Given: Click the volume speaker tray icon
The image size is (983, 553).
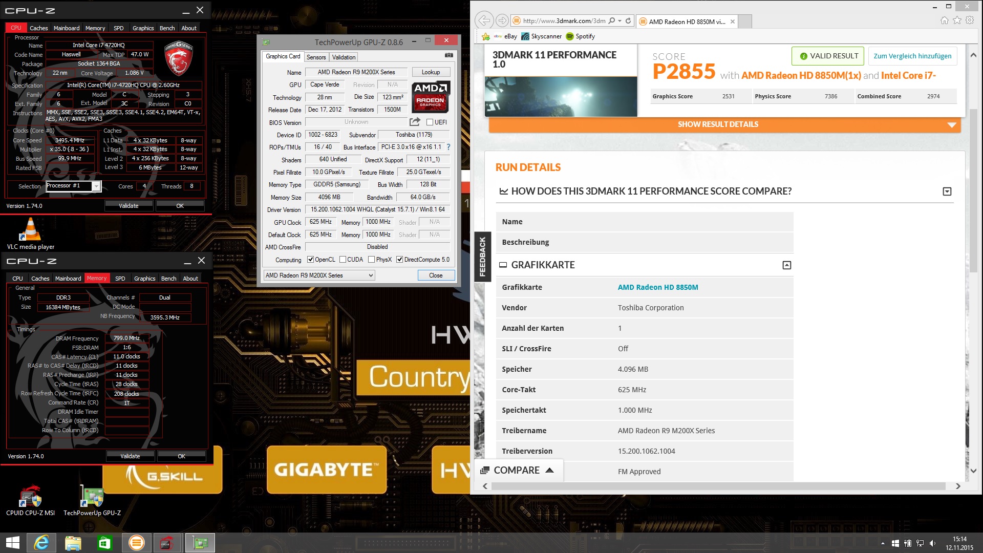Looking at the screenshot, I should 932,543.
